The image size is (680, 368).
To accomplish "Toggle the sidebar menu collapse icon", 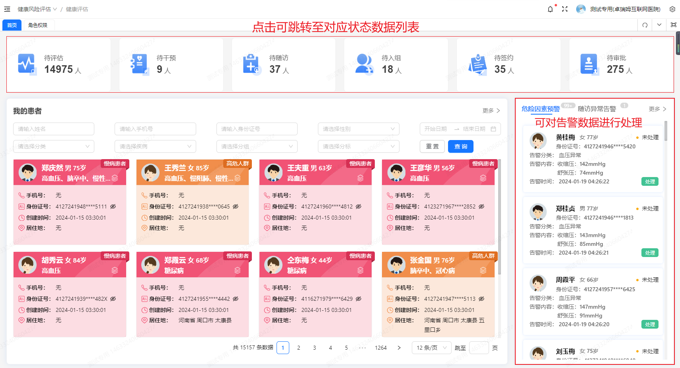I will pyautogui.click(x=7, y=9).
